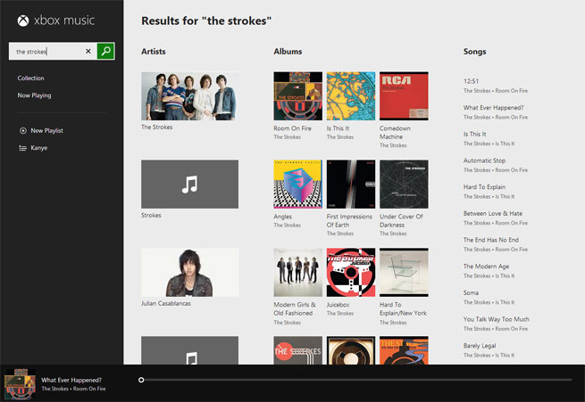Select the song Barely Legal

tap(480, 346)
